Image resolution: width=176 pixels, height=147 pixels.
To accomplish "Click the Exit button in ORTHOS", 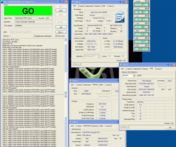I will (61, 27).
